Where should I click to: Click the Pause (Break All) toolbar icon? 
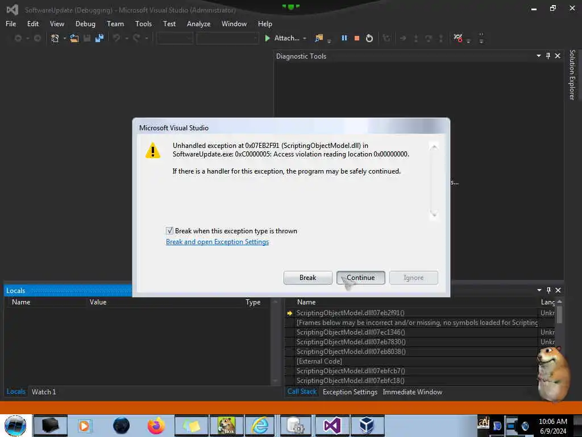[x=344, y=38]
